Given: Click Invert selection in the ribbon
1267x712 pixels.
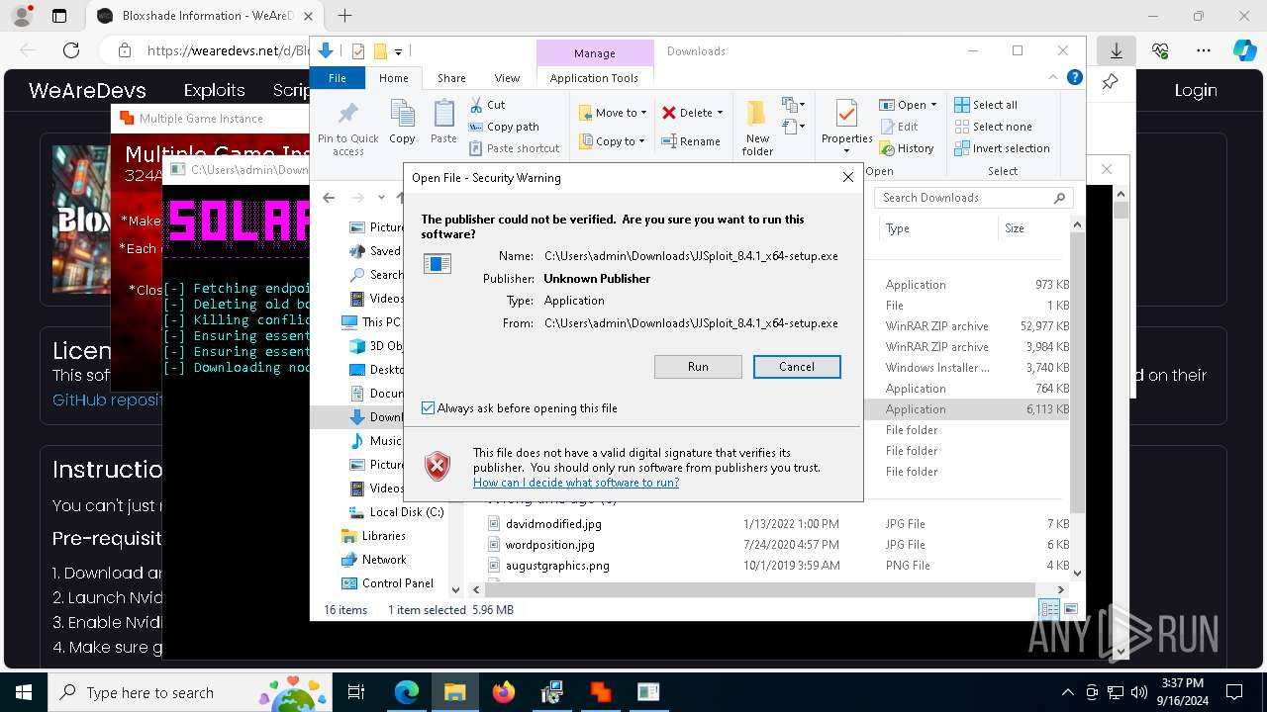Looking at the screenshot, I should pyautogui.click(x=1002, y=148).
